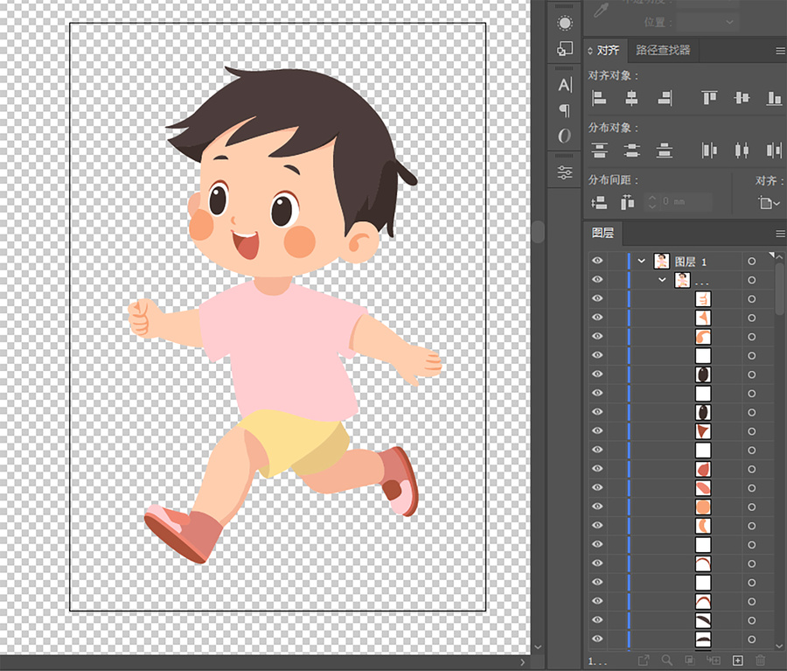This screenshot has height=671, width=787.
Task: Hide the brown triangular mouth path layer
Action: tap(597, 430)
